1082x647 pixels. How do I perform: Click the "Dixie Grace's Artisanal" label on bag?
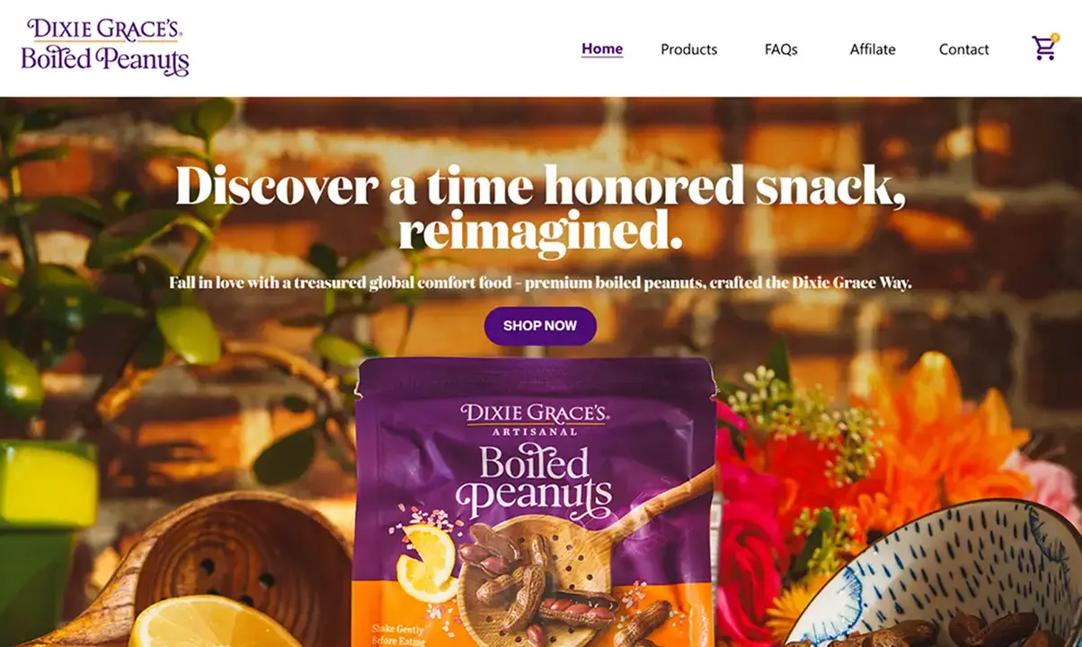pyautogui.click(x=536, y=418)
